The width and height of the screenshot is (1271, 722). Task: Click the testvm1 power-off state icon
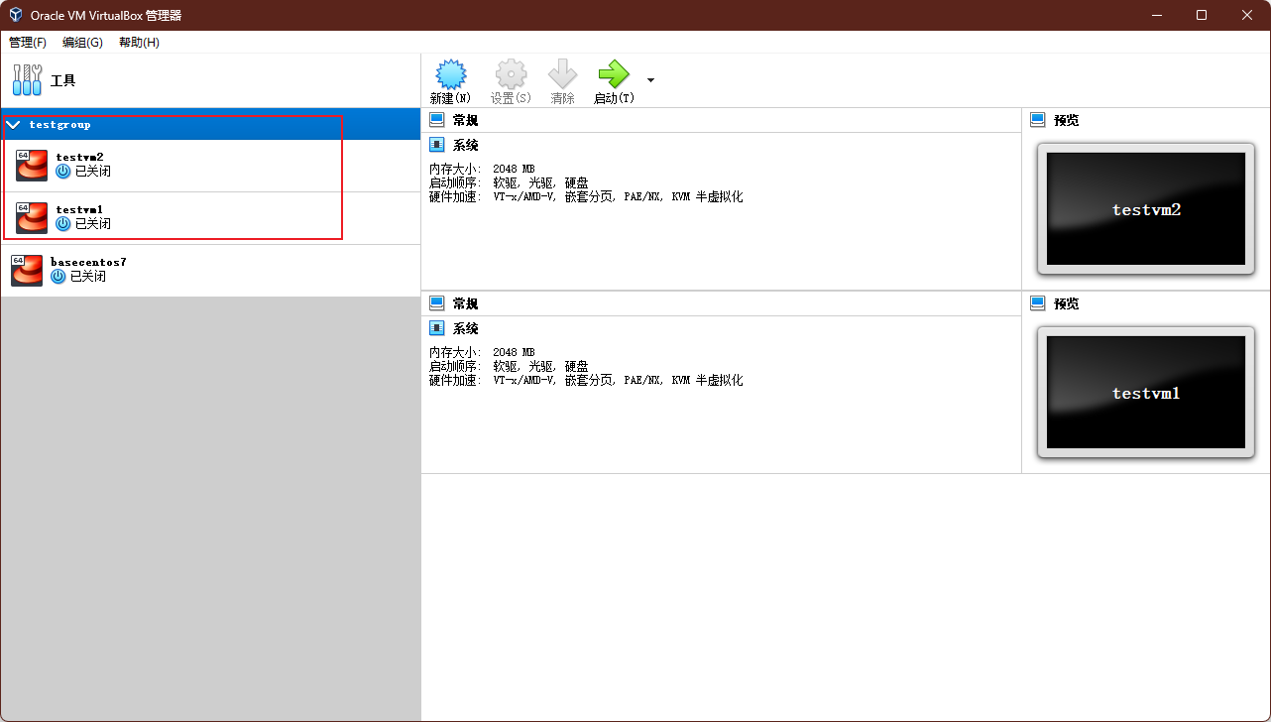63,224
